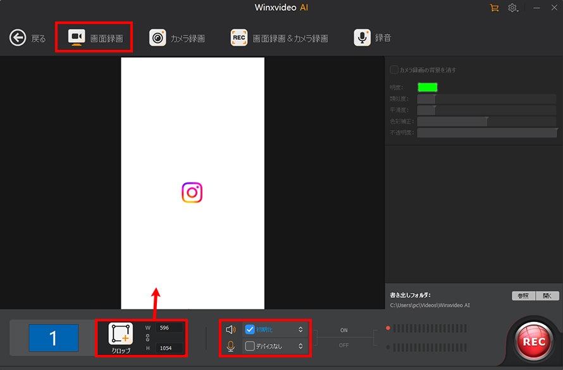The width and height of the screenshot is (563, 370).
Task: Uncheck the system audio checkbox
Action: pyautogui.click(x=249, y=329)
